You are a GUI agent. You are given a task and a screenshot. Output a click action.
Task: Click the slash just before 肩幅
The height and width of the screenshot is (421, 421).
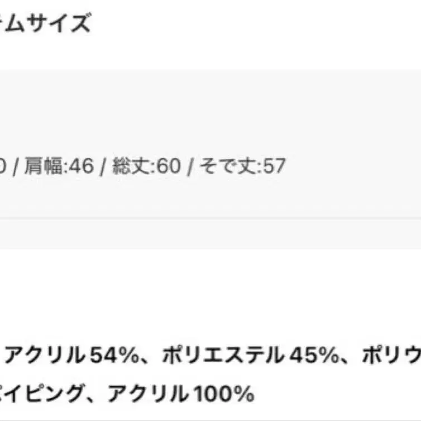tap(17, 166)
